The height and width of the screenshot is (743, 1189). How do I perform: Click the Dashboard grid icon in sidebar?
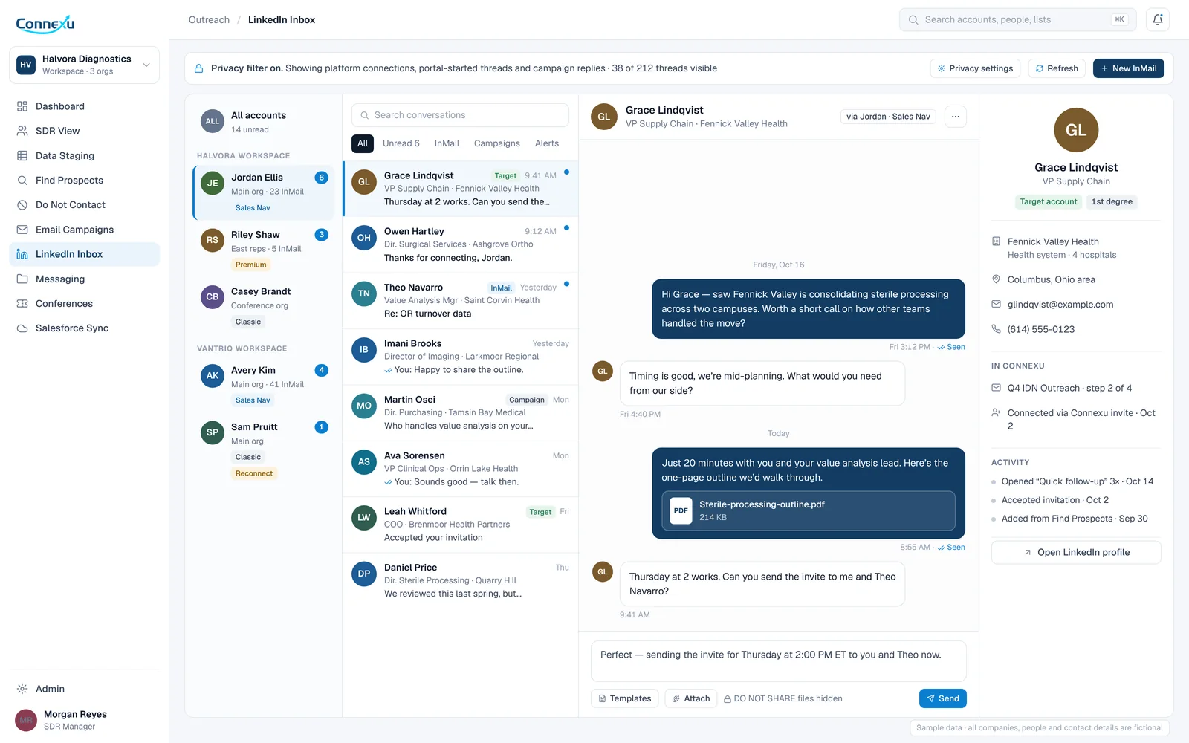22,106
